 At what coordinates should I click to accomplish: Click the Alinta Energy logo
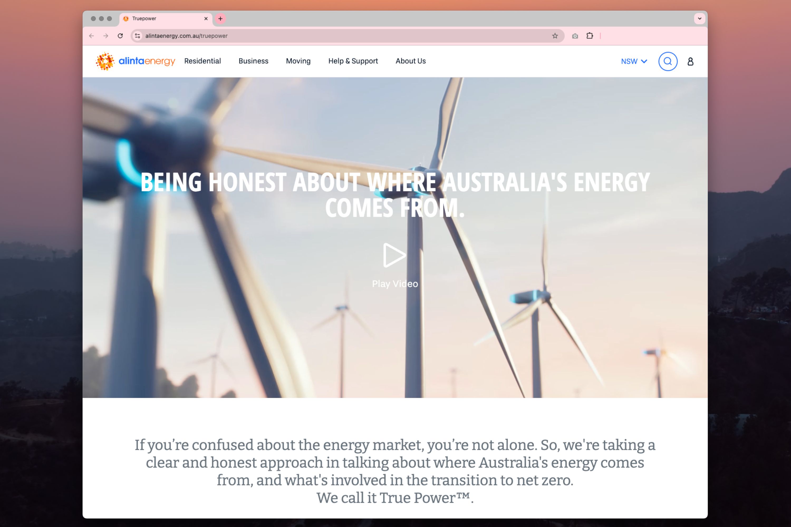(135, 61)
